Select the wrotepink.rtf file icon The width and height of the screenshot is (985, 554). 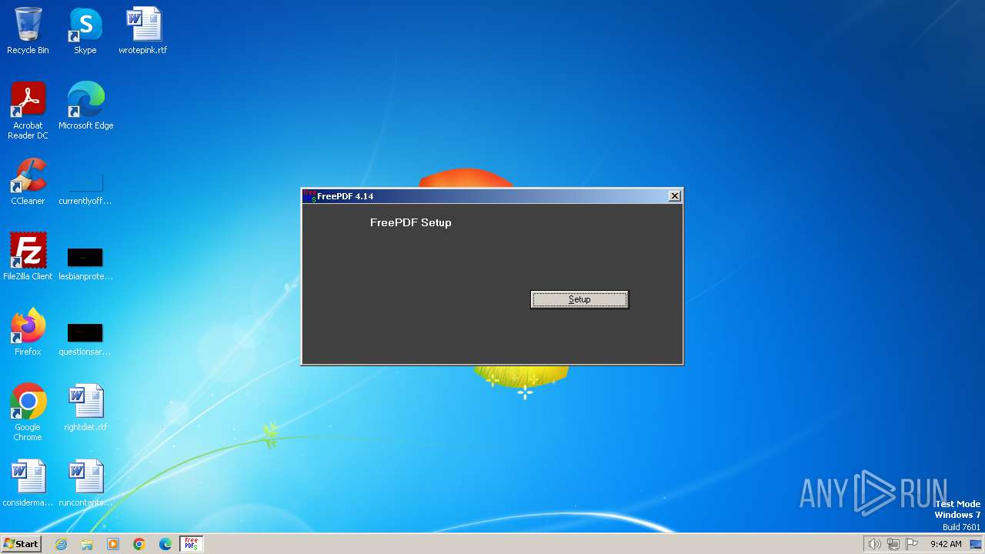click(x=143, y=31)
